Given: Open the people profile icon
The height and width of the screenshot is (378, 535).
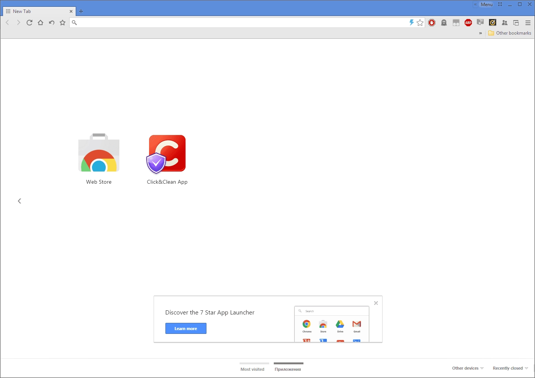Looking at the screenshot, I should point(505,23).
